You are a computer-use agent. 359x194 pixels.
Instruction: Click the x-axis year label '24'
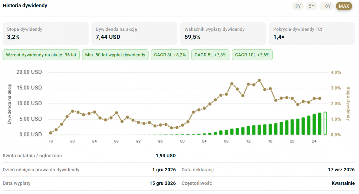click(314, 141)
